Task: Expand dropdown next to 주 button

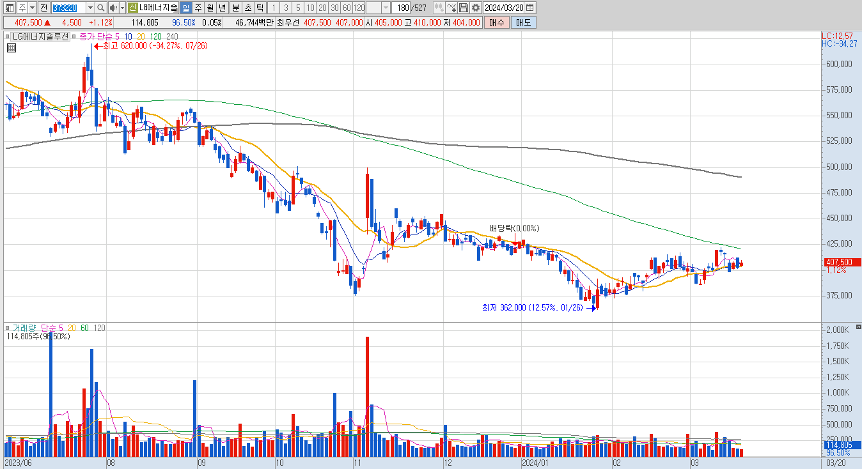Action: click(32, 8)
